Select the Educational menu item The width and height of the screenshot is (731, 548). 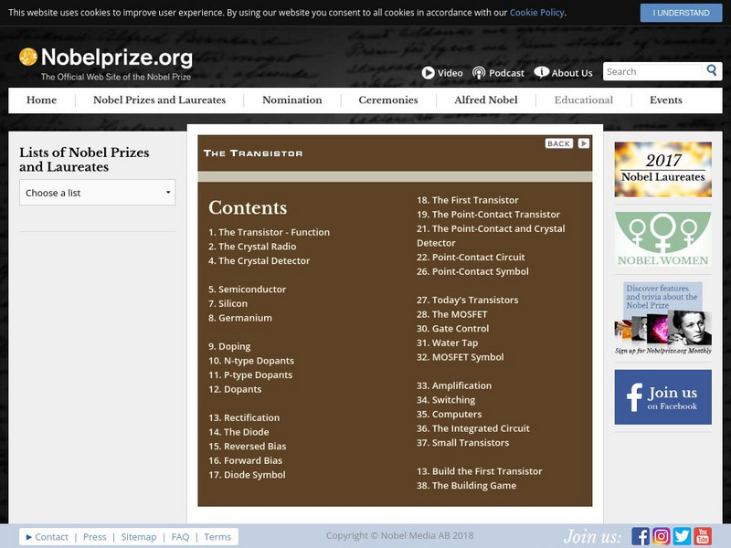[x=583, y=100]
